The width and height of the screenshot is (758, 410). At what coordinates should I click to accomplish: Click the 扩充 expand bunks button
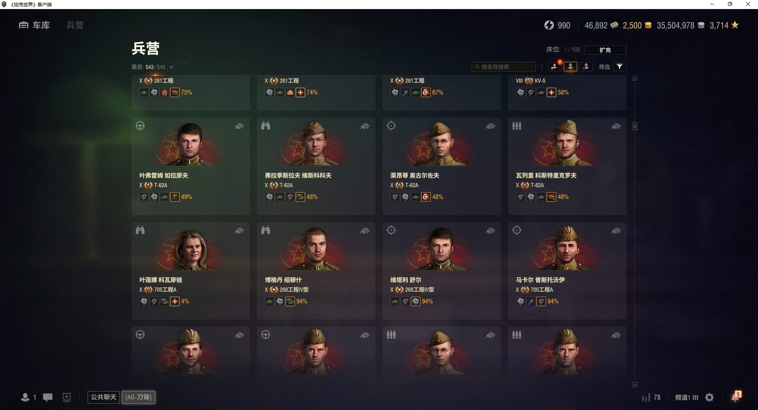click(x=605, y=50)
